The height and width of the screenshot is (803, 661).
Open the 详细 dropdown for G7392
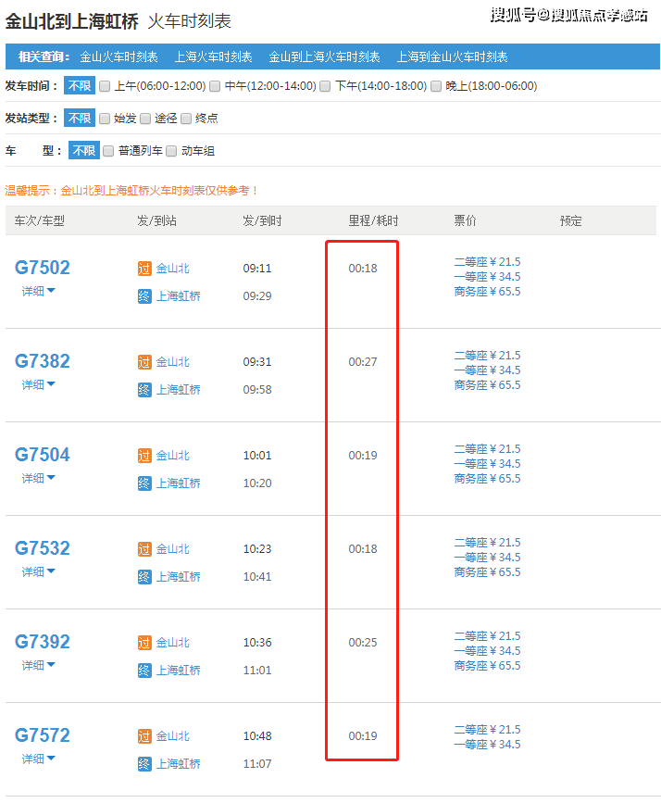pos(39,665)
